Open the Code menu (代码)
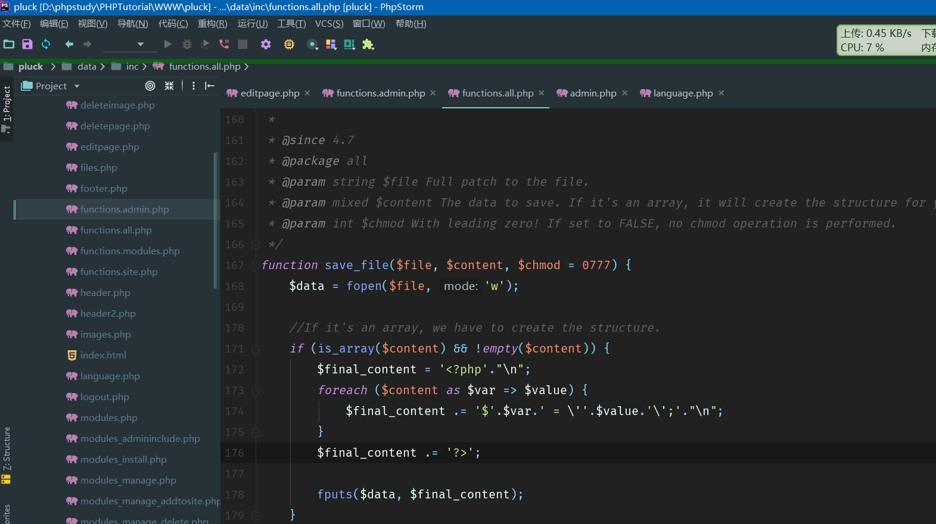This screenshot has height=524, width=936. point(173,24)
